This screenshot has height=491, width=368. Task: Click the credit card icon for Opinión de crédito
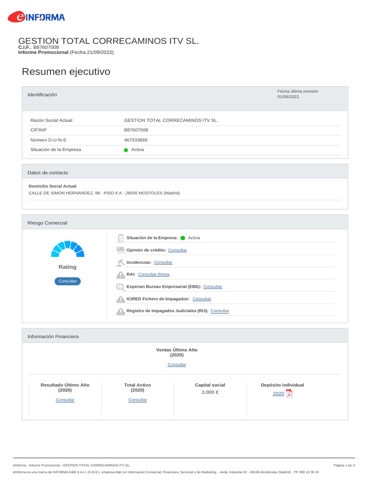point(121,250)
